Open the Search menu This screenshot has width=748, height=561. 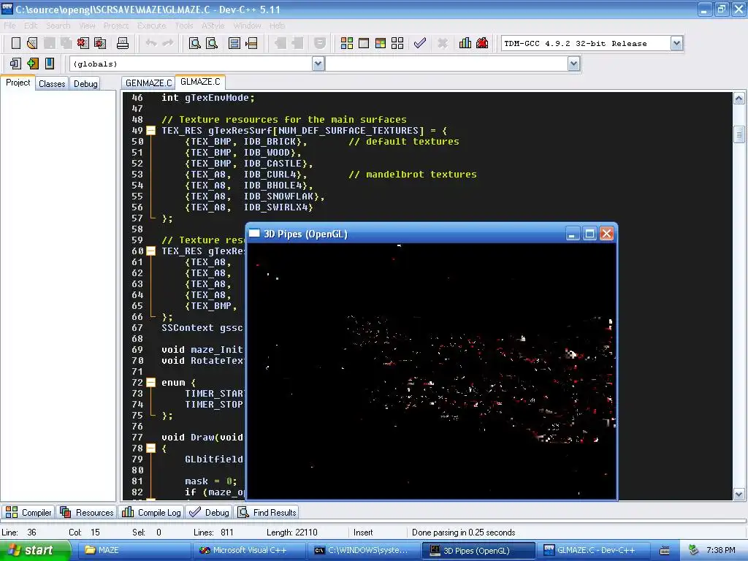pyautogui.click(x=58, y=26)
